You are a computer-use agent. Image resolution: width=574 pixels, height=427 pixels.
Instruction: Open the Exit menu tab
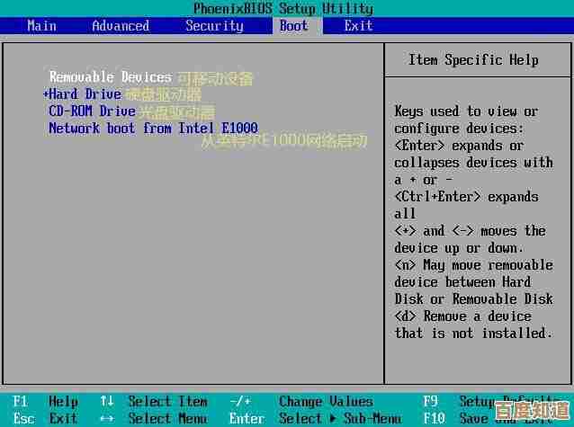click(358, 25)
